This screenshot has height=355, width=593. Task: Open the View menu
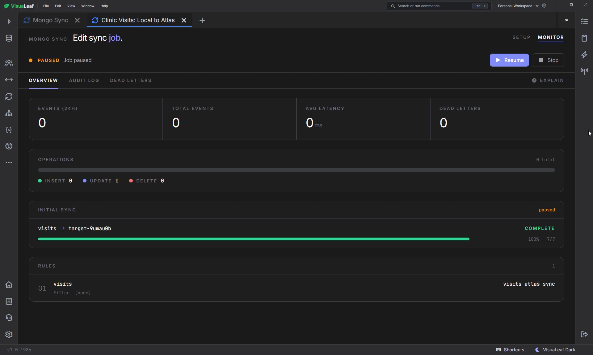pos(71,6)
